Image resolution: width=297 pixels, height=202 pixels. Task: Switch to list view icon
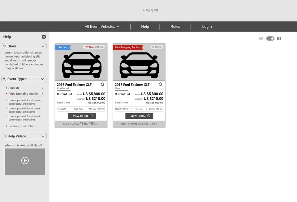(260, 39)
